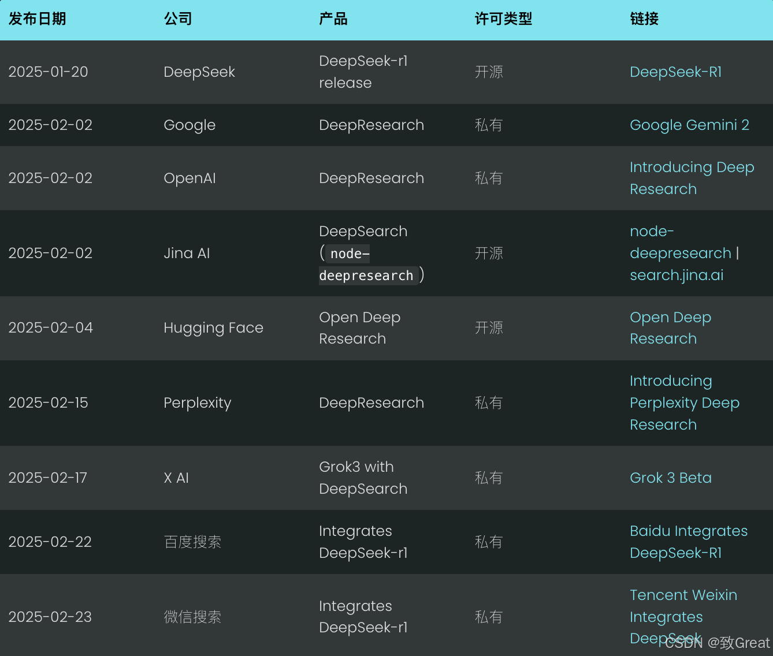
Task: Open the DeepSeek-R1 link in the 2025-01-20 row
Action: pyautogui.click(x=675, y=72)
